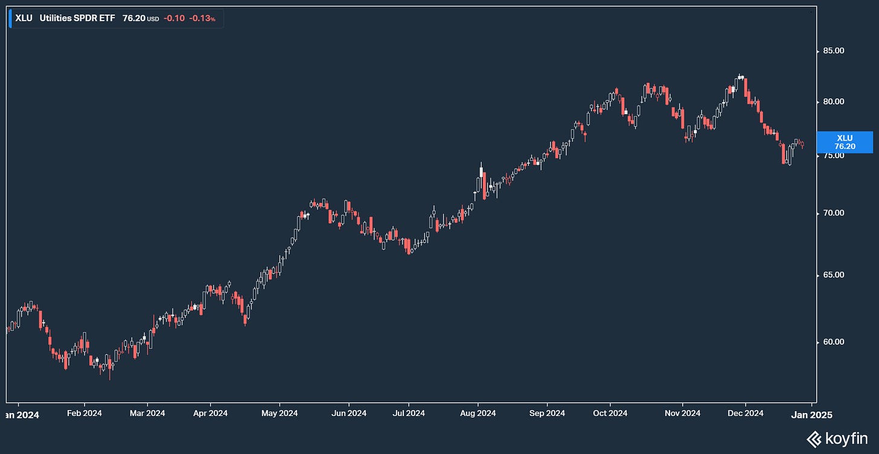Click the Nov 2024 date axis label

click(683, 414)
